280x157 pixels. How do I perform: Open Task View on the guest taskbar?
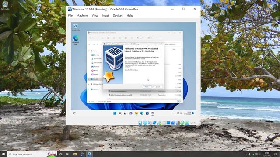pyautogui.click(x=126, y=113)
